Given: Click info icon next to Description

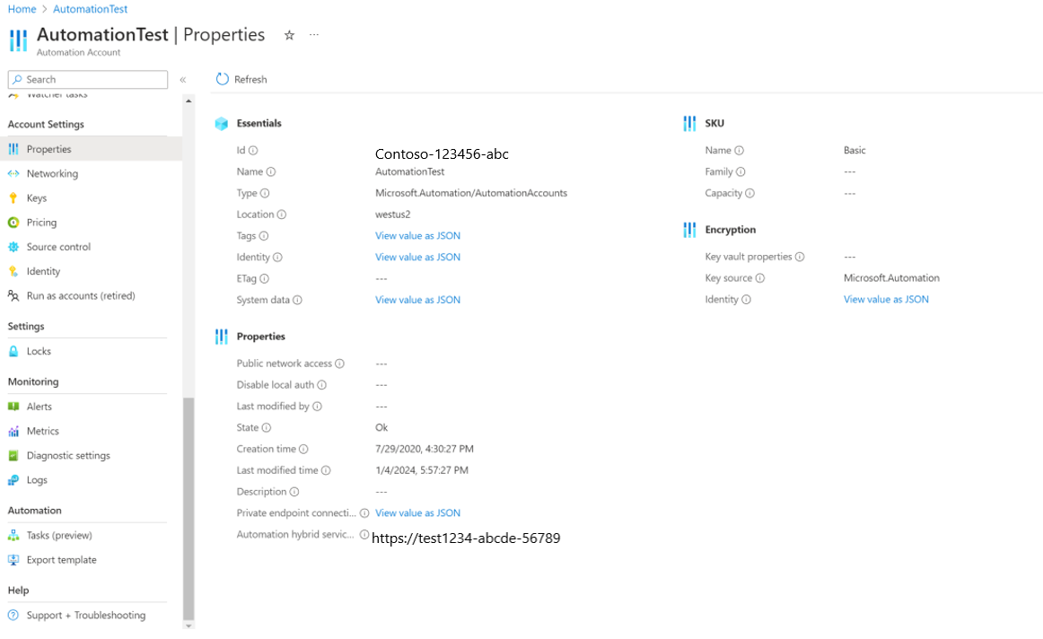Looking at the screenshot, I should (294, 492).
